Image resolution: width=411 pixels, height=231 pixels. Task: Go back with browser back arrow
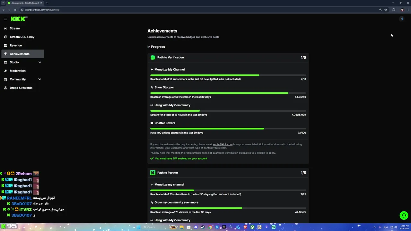tap(4, 10)
